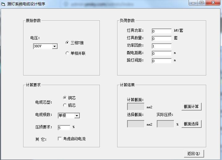Click the 负荷参数 group title
The height and width of the screenshot is (160, 222).
[127, 20]
